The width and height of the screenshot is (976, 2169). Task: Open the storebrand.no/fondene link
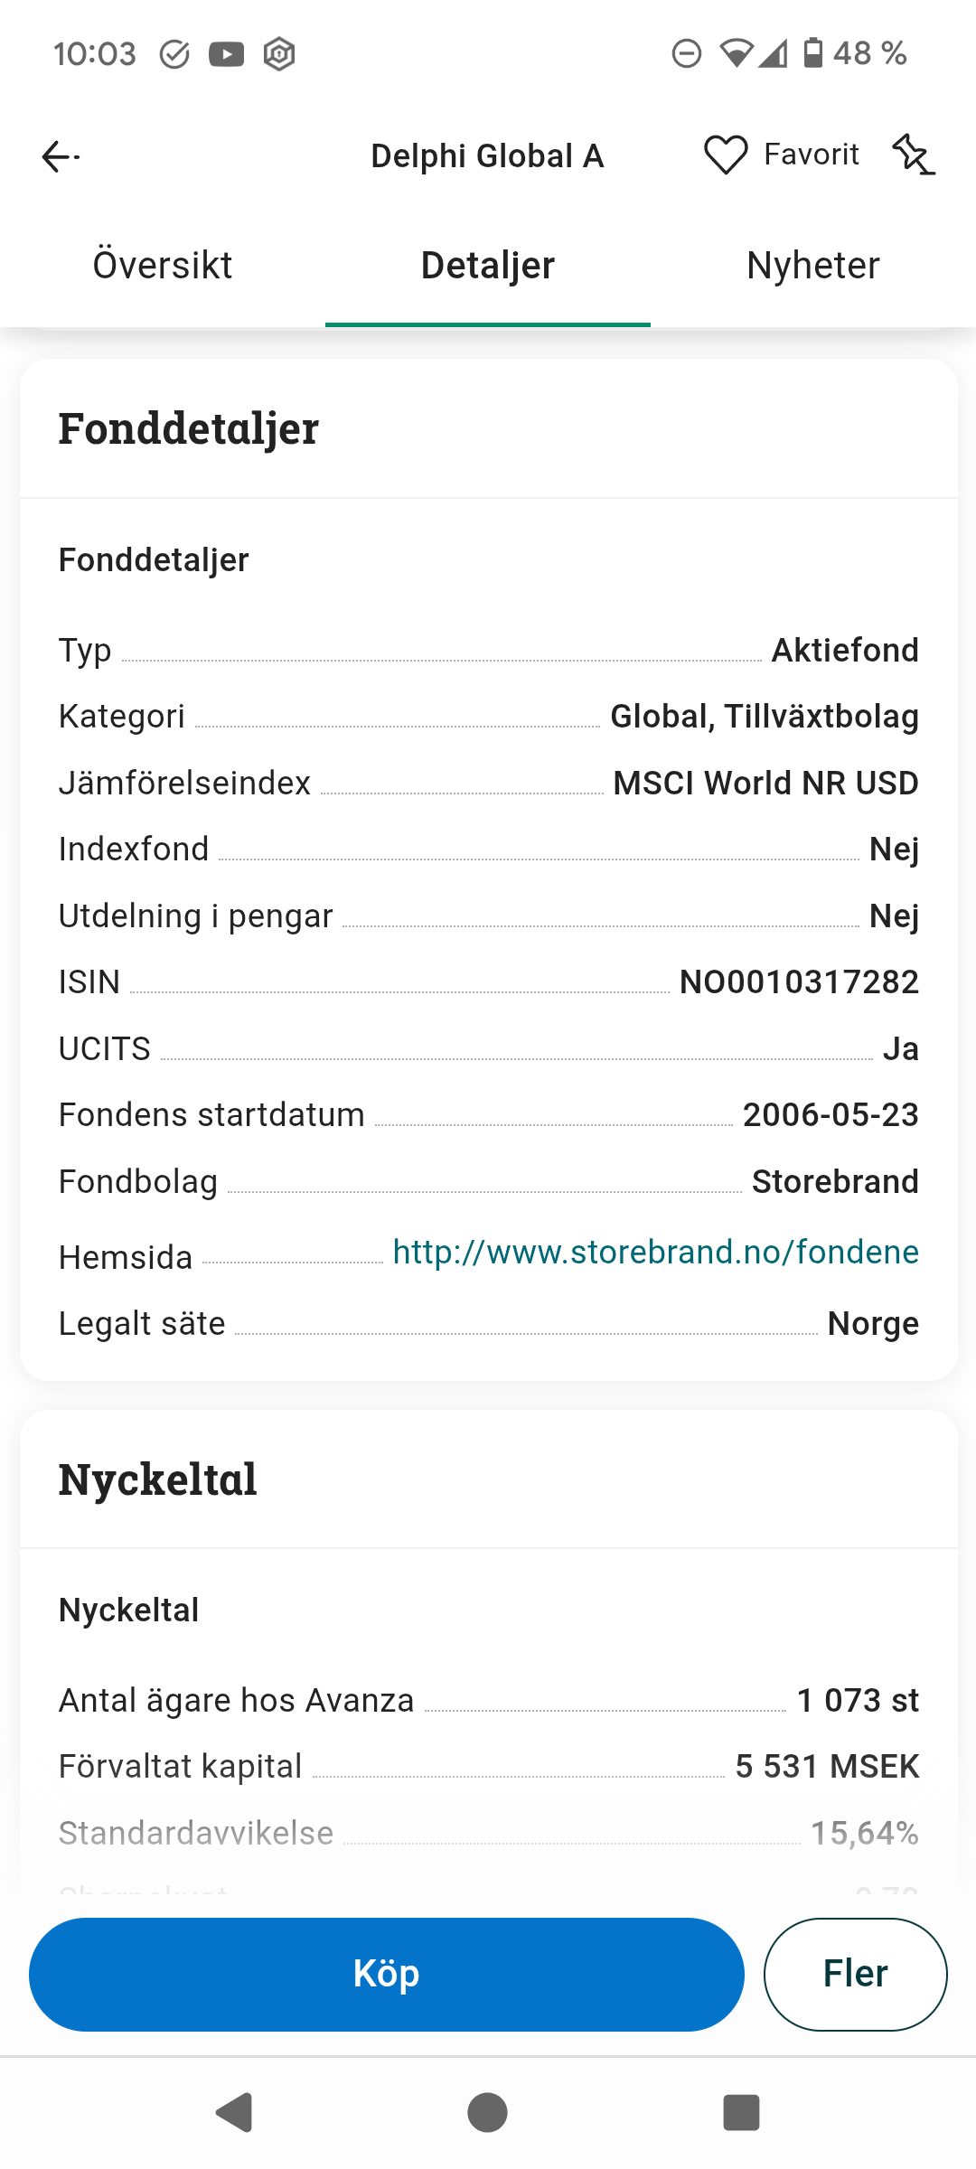coord(656,1252)
